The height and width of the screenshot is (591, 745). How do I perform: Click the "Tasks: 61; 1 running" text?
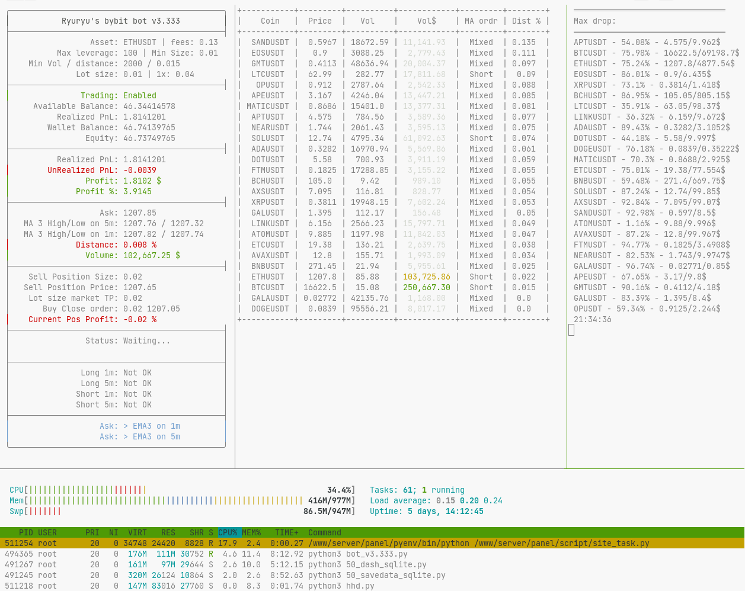(417, 490)
